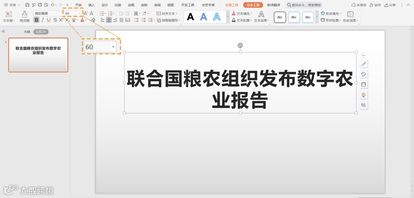This screenshot has height=198, width=414.
Task: Select slide 1 thumbnail
Action: [38, 55]
